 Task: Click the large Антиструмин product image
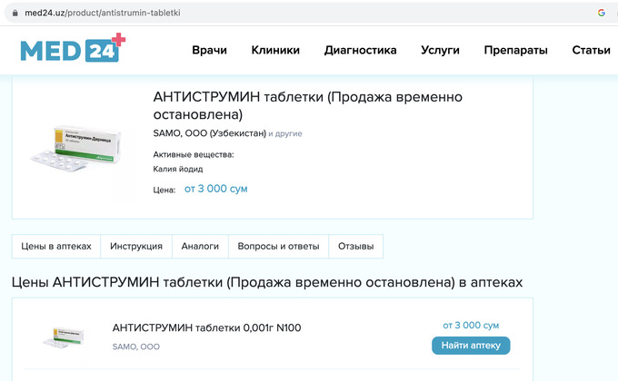coord(77,149)
